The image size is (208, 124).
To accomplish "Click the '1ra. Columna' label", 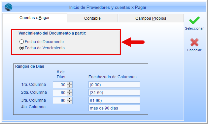I will pyautogui.click(x=34, y=84).
